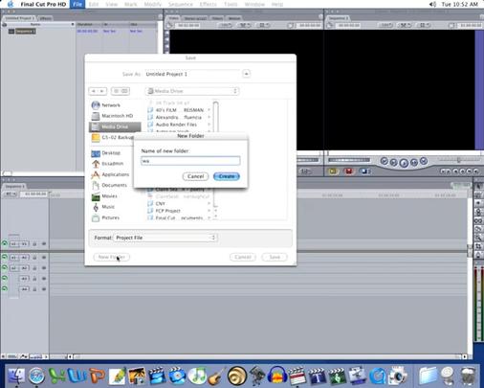Switch to Filters tab in Viewer
Image resolution: width=484 pixels, height=388 pixels.
tap(217, 18)
